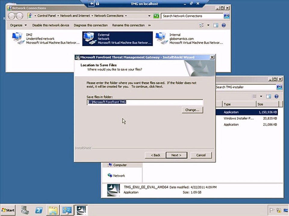Close the InstallShield Wizard dialog
Viewport: 289px width, 216px height.
(x=212, y=57)
